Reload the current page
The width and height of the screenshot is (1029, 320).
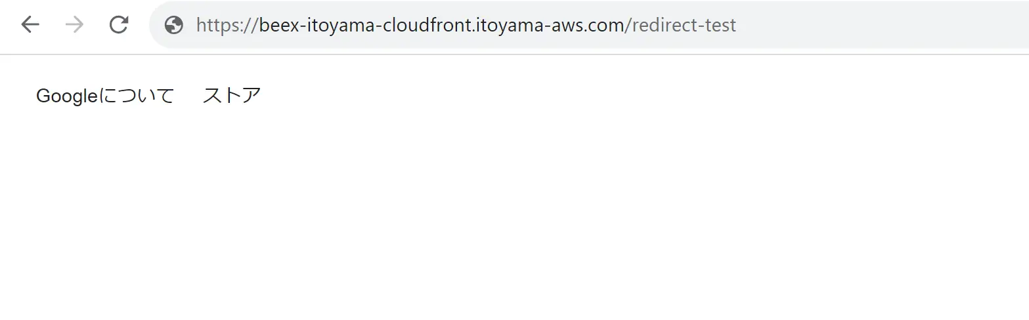pyautogui.click(x=119, y=25)
